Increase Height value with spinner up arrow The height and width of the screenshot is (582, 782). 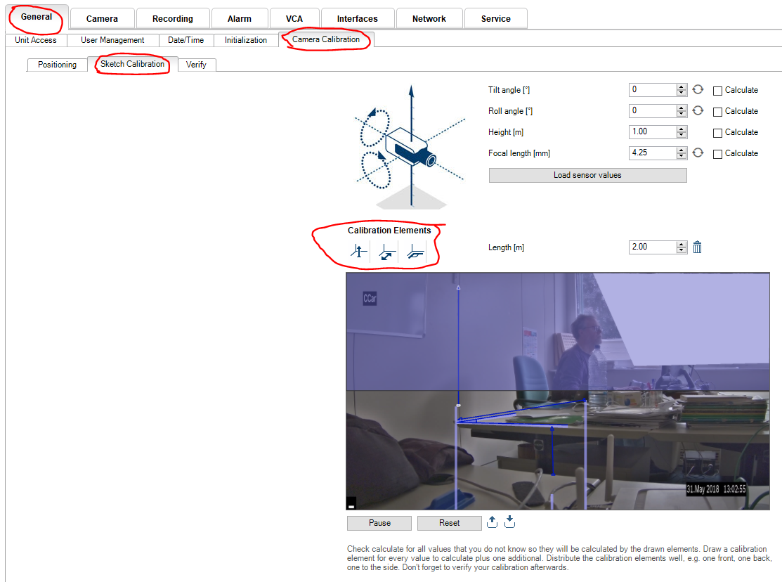[x=681, y=129]
